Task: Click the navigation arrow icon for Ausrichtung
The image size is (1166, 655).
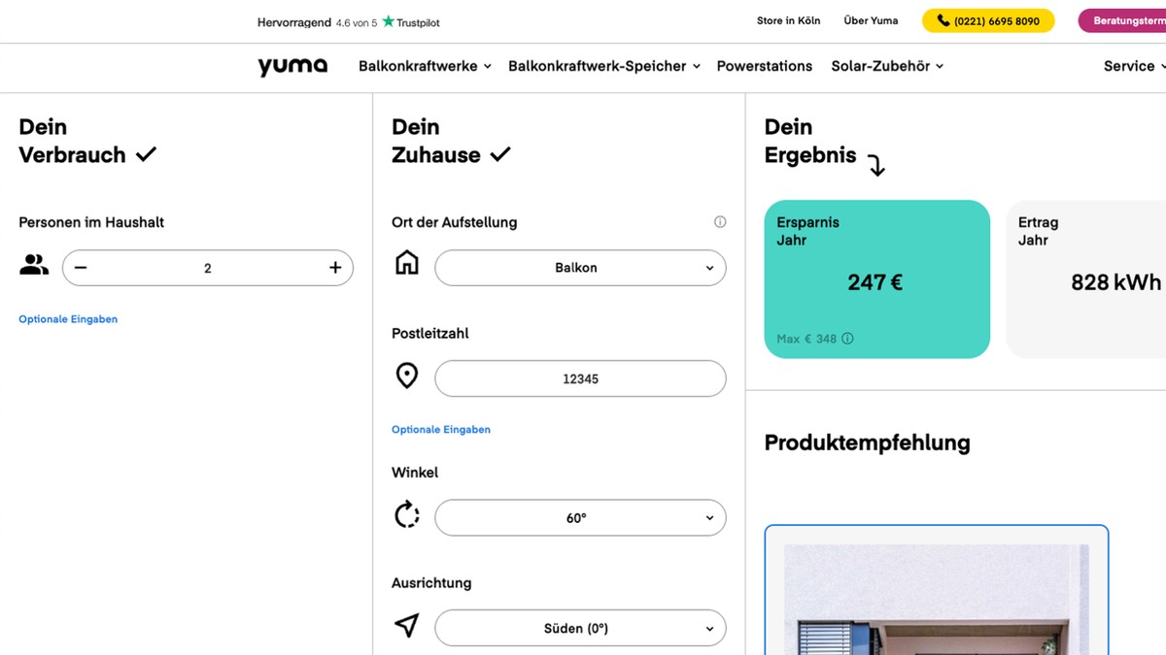Action: point(406,625)
